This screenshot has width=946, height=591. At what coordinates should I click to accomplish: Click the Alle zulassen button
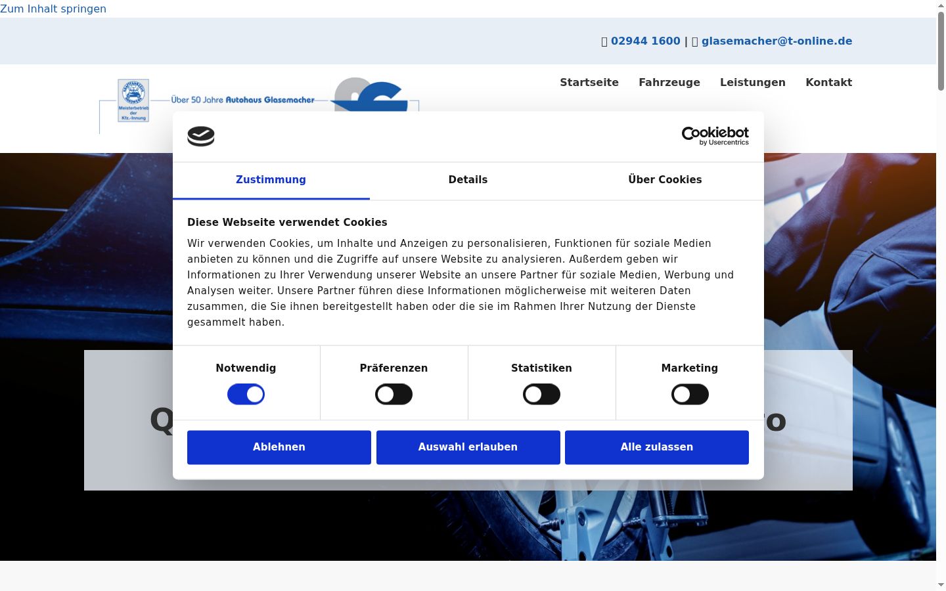(657, 447)
